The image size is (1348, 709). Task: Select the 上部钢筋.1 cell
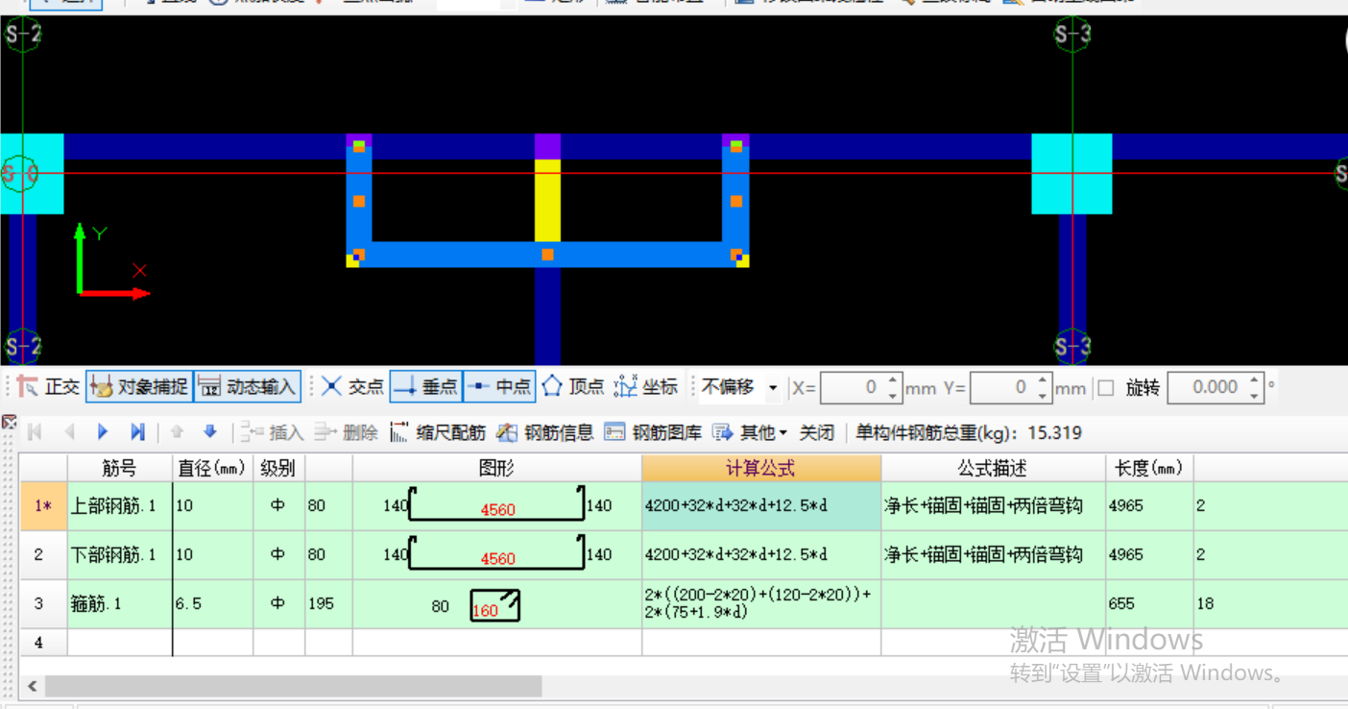click(x=120, y=505)
